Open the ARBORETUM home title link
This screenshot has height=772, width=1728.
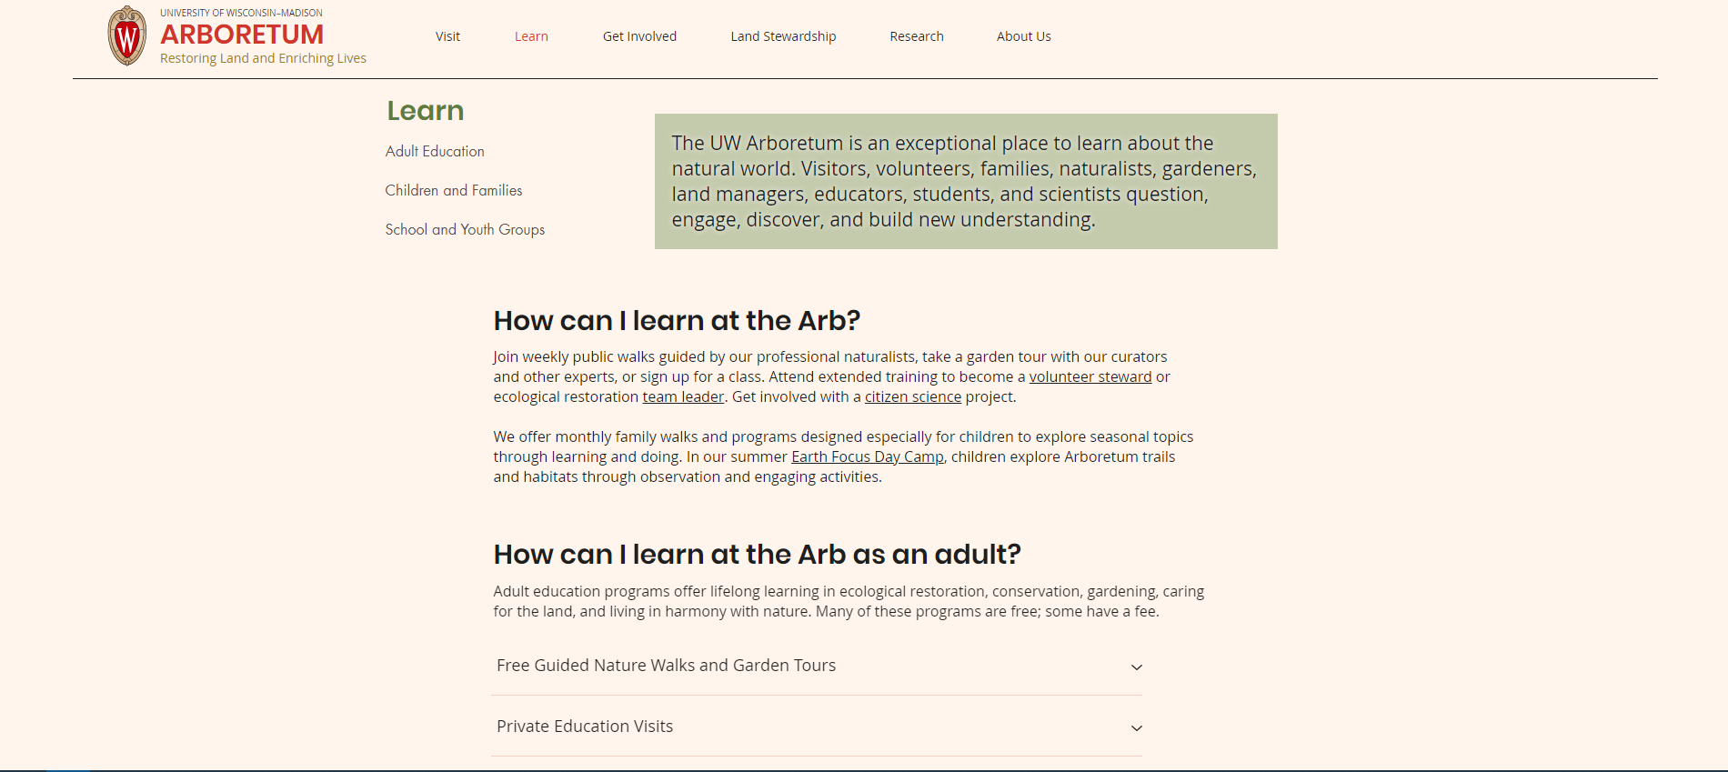(x=242, y=35)
